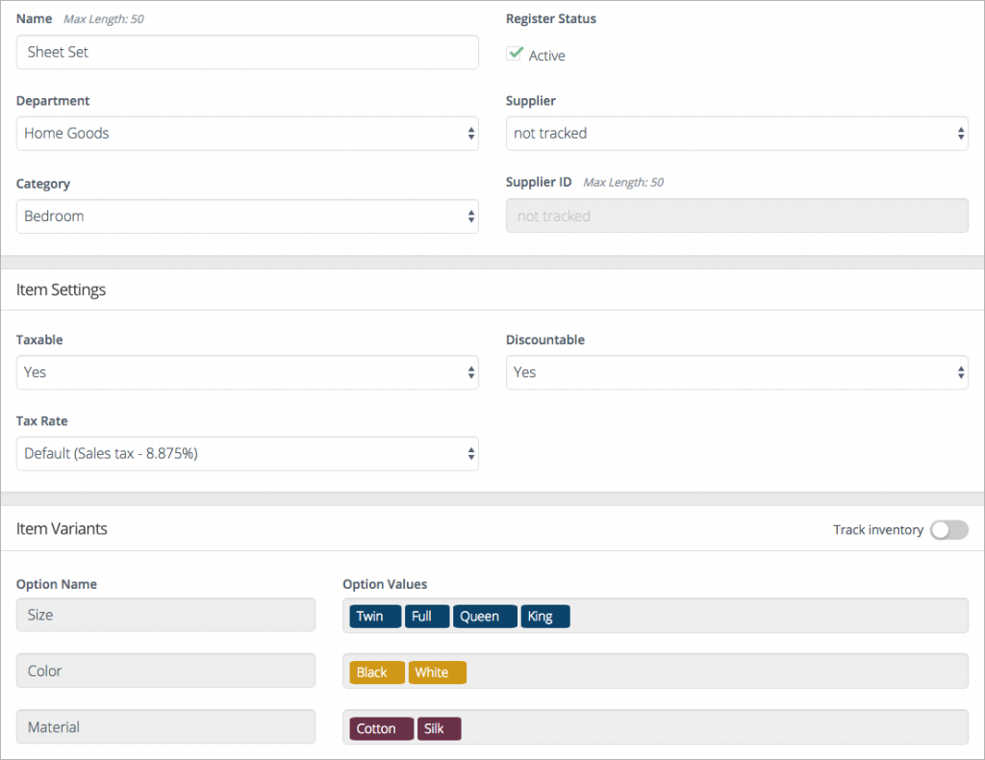
Task: Open the Discountable dropdown
Action: [x=737, y=372]
